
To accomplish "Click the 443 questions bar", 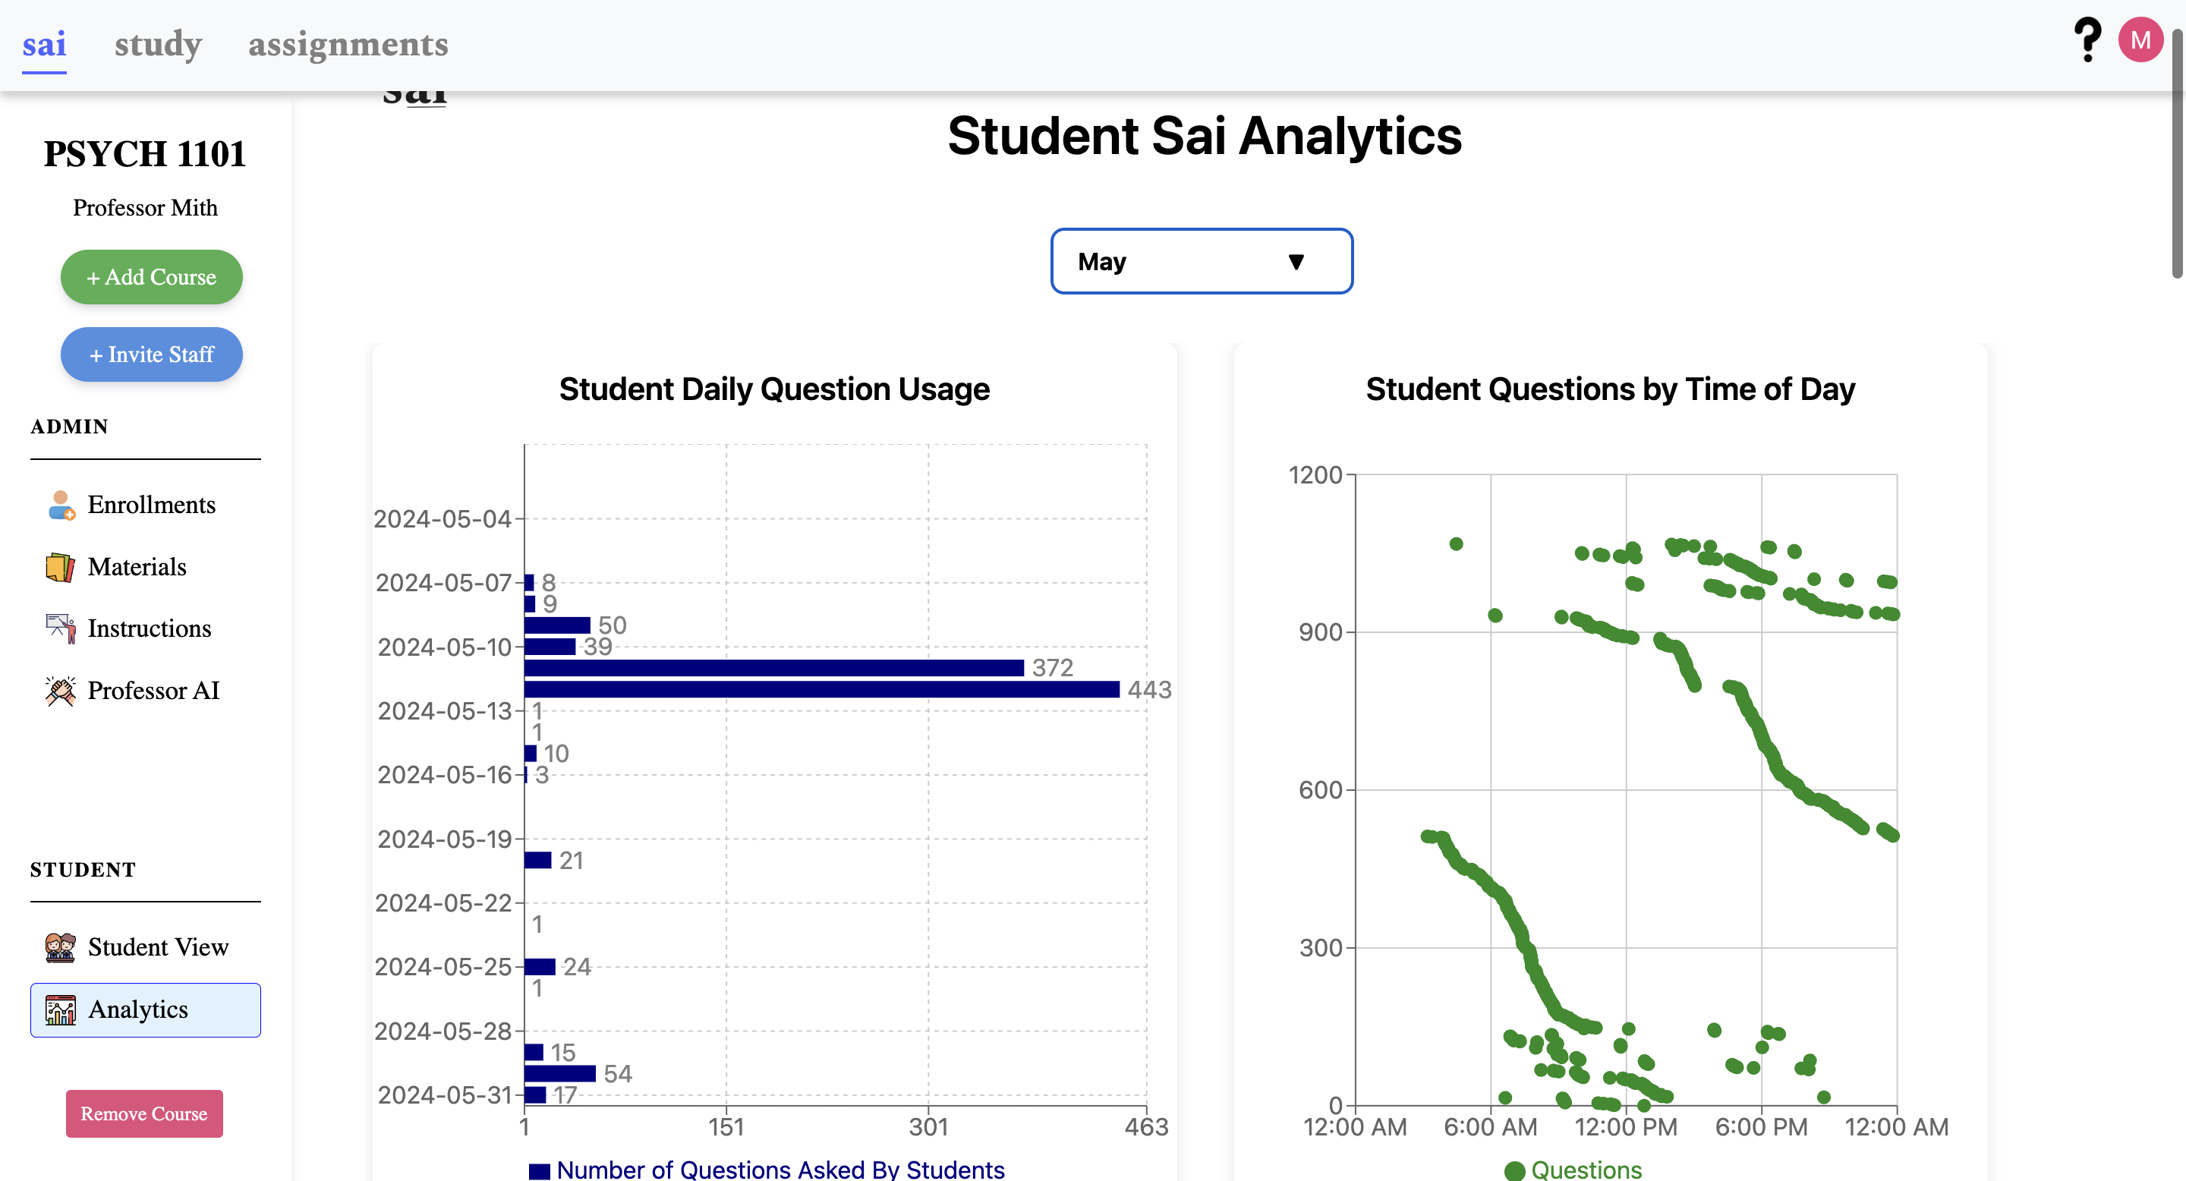I will click(x=821, y=689).
